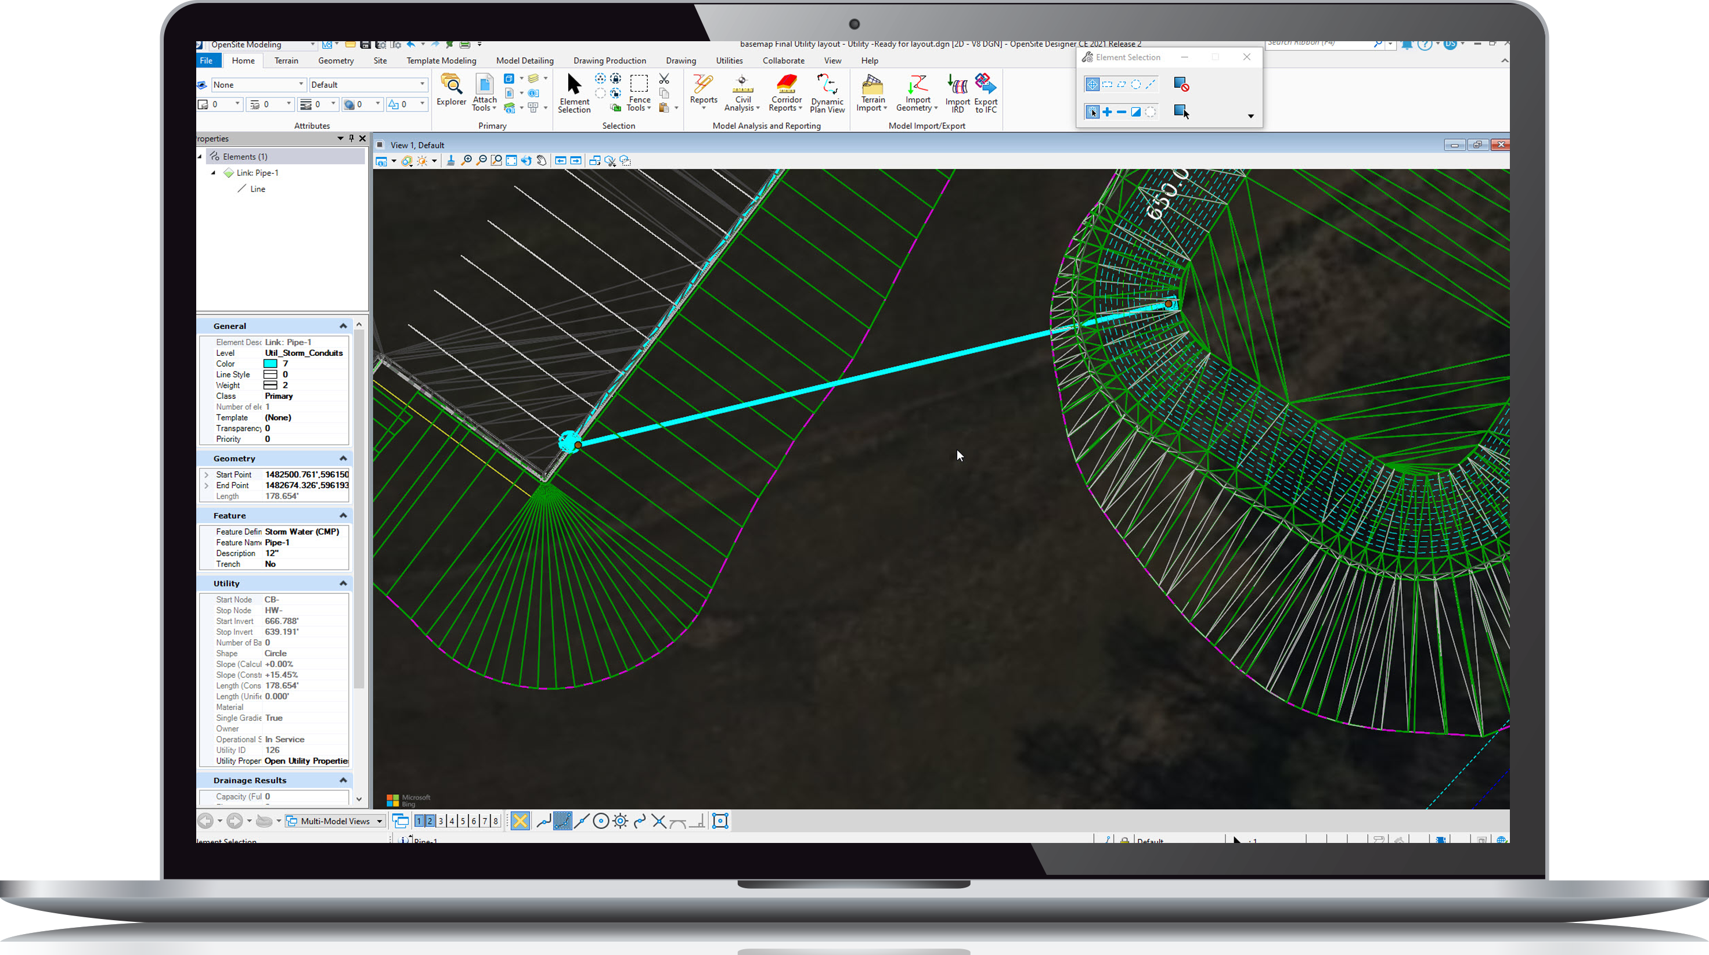Click Open Utility Properties link
This screenshot has height=955, width=1709.
click(306, 761)
